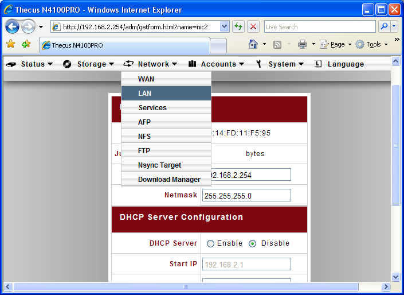Screen dimensions: 404x295
Task: Click the horizontal scrollbar at bottom
Action: point(185,286)
